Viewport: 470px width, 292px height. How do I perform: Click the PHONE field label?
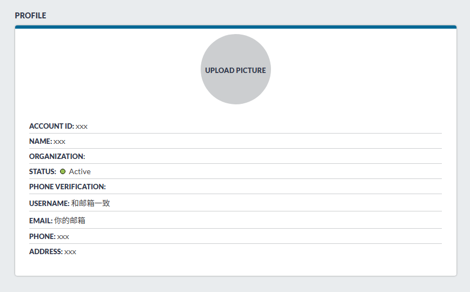point(42,236)
